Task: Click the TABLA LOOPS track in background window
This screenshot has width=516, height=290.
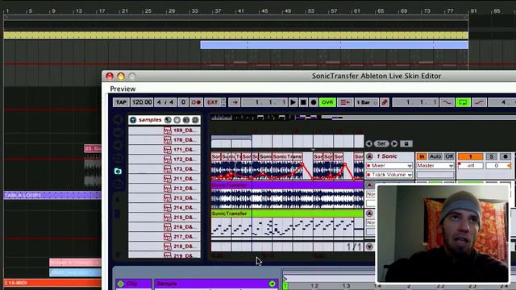Action: (x=52, y=195)
